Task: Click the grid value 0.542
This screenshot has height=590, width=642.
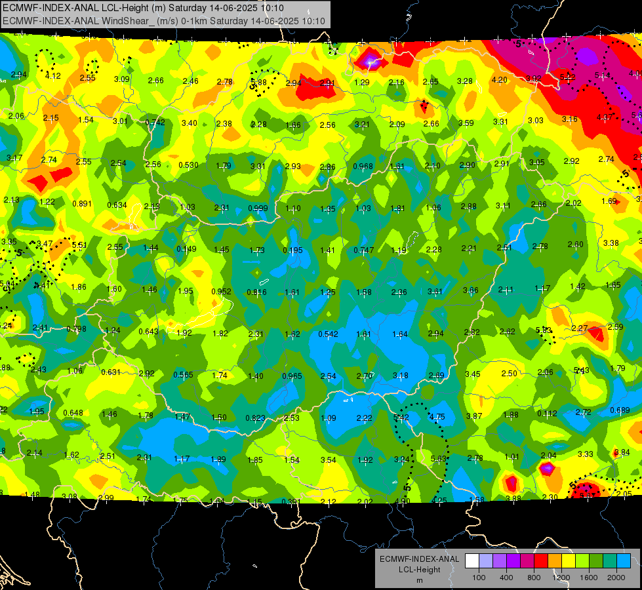Action: tap(329, 334)
